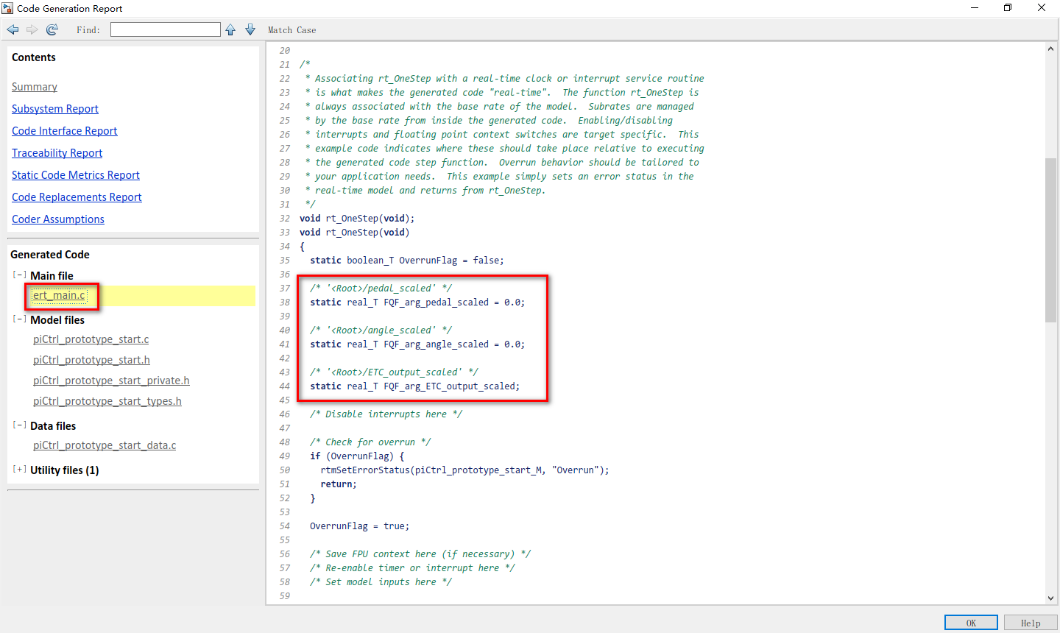Image resolution: width=1060 pixels, height=633 pixels.
Task: Click the 'if (OverrunFlag) {' line
Action: point(357,456)
